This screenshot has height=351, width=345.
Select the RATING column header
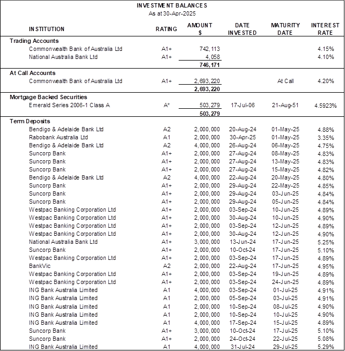(x=166, y=29)
